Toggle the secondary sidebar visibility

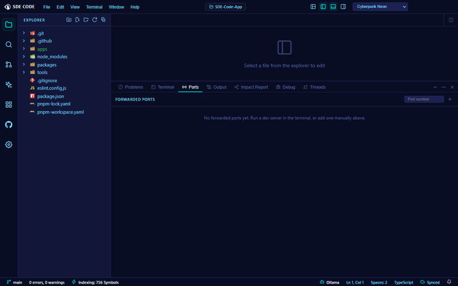(343, 7)
